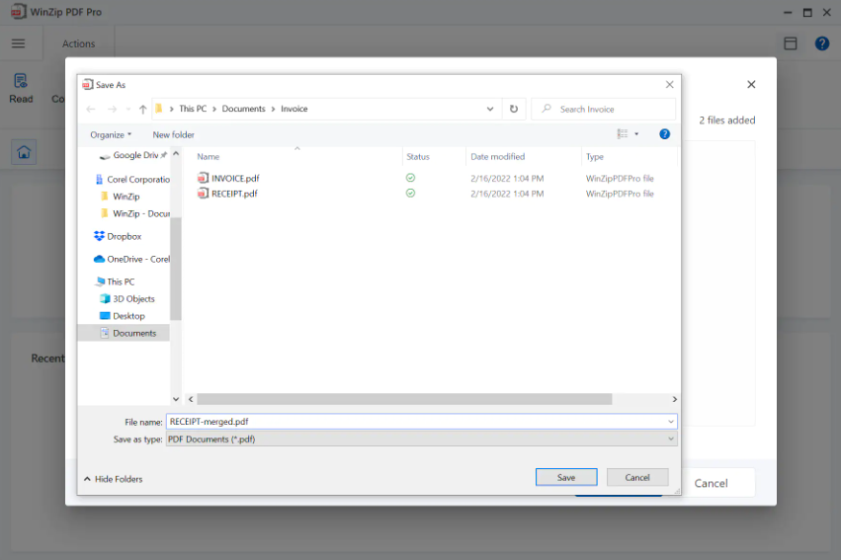Select Corel Corporation in the sidebar
This screenshot has height=560, width=841.
tap(132, 180)
